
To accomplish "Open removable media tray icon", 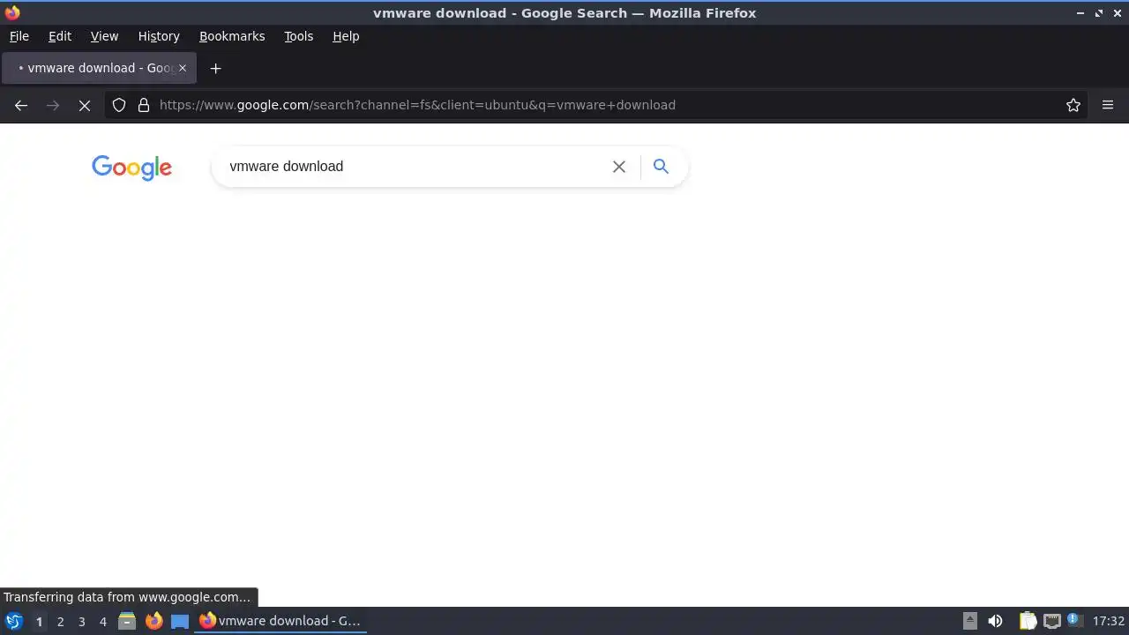I will (970, 621).
